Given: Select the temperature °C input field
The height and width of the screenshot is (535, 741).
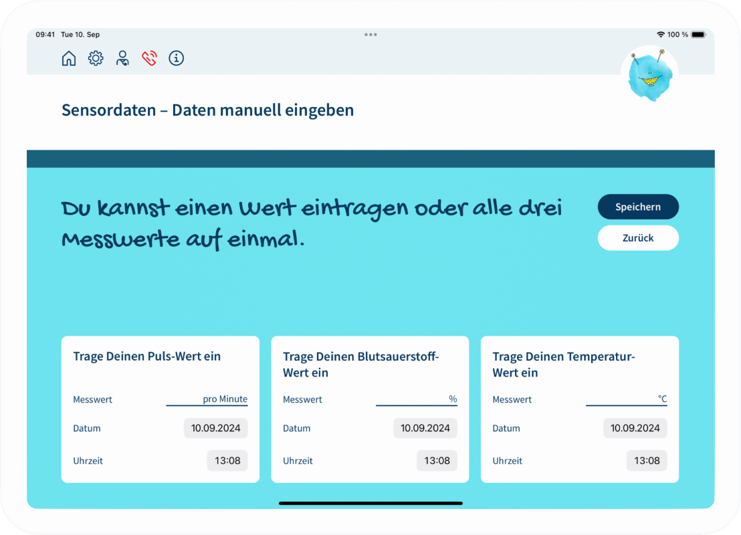Looking at the screenshot, I should click(x=626, y=399).
